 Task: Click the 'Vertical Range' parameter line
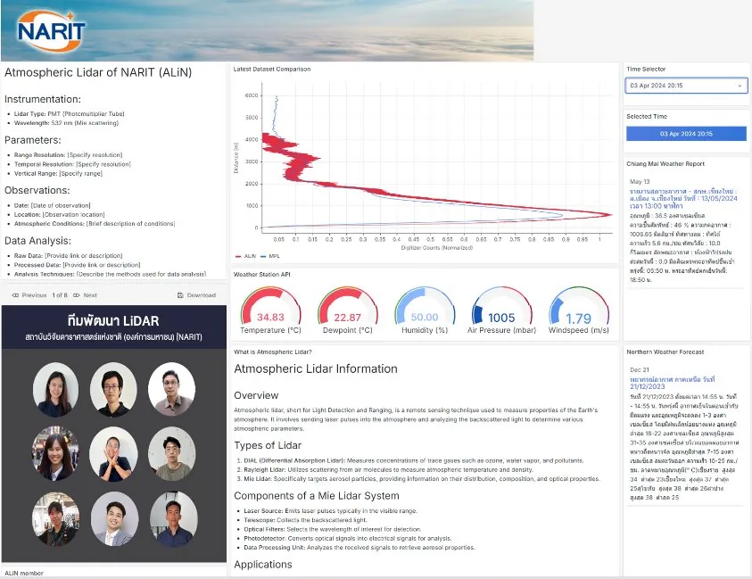tap(58, 173)
